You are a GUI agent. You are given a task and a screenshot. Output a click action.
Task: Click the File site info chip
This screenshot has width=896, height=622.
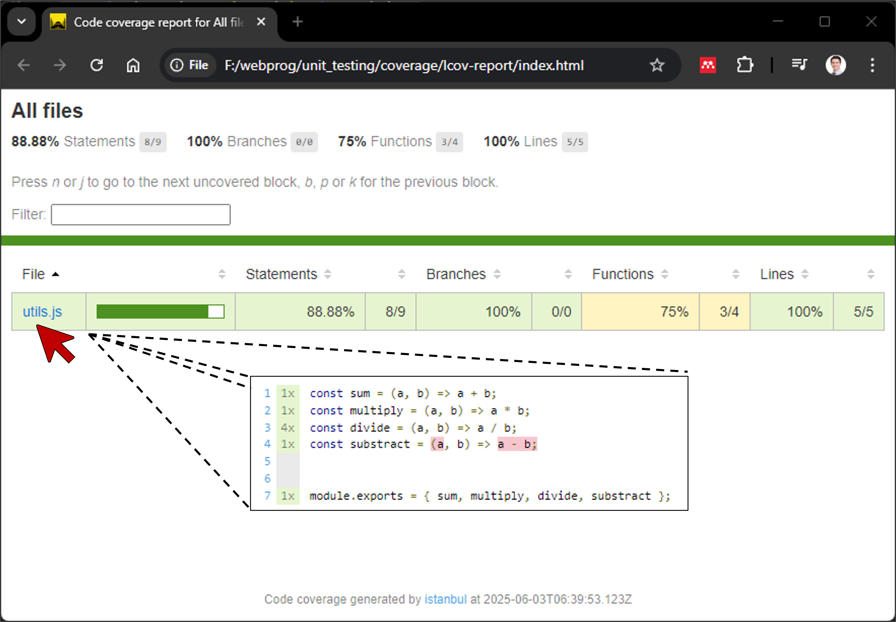(190, 65)
